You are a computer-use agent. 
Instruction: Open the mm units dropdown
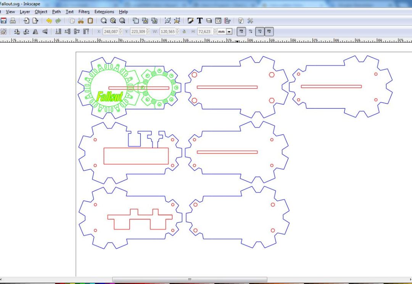click(229, 32)
